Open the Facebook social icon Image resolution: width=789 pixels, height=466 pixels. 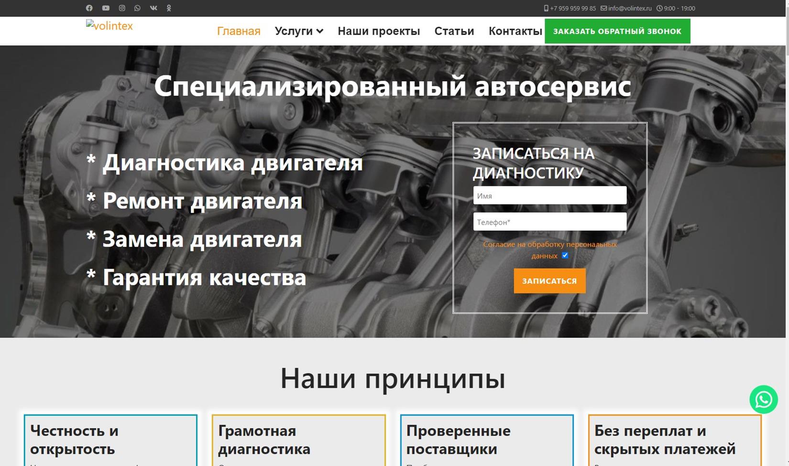coord(89,8)
